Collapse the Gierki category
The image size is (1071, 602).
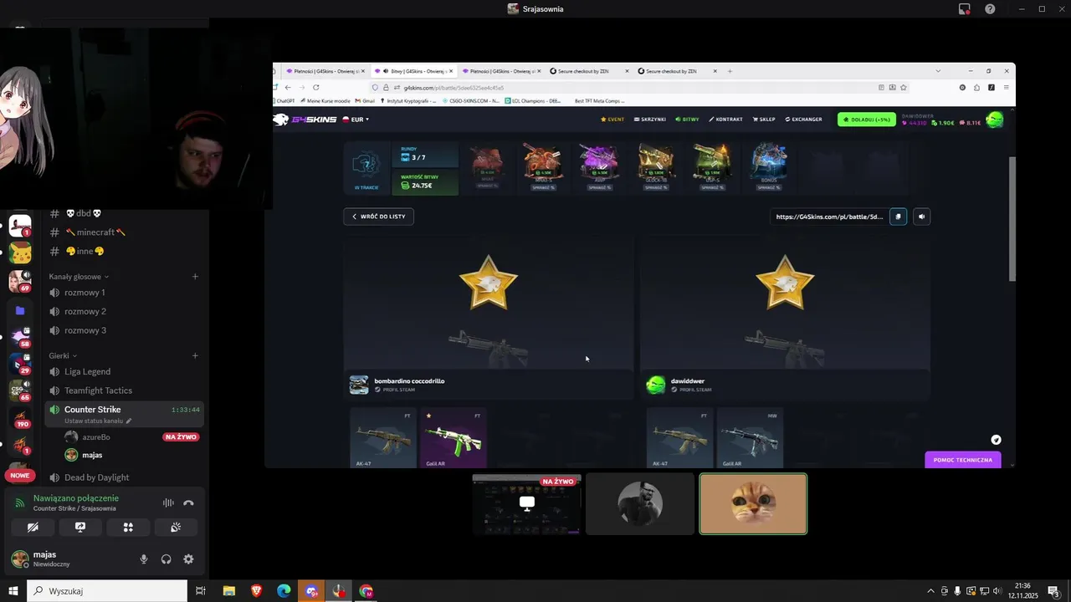coord(63,356)
